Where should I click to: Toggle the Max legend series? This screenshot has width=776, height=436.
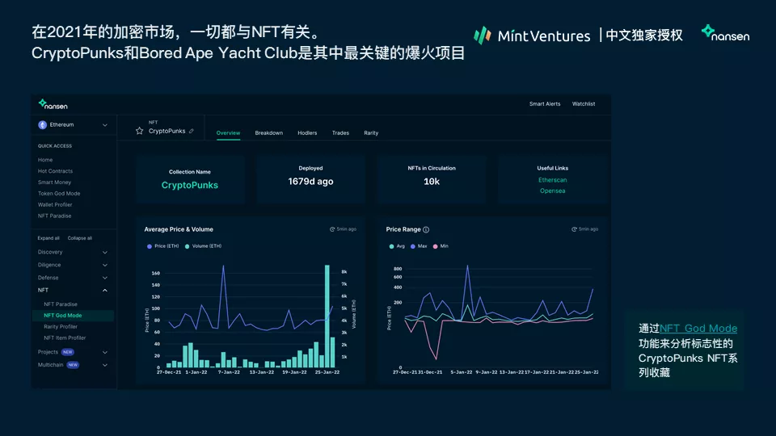tap(419, 246)
